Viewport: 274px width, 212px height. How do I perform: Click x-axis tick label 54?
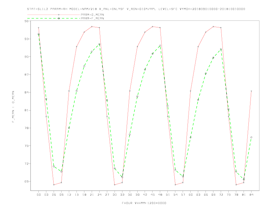click(x=175, y=195)
